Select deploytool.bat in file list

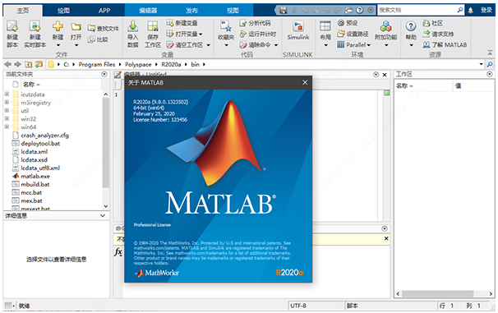click(x=40, y=143)
